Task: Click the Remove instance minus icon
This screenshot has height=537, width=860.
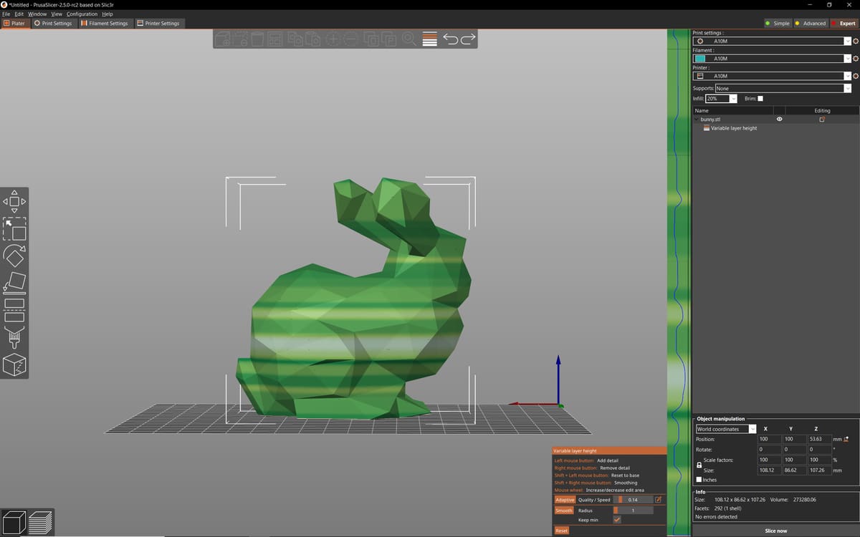Action: pos(350,39)
